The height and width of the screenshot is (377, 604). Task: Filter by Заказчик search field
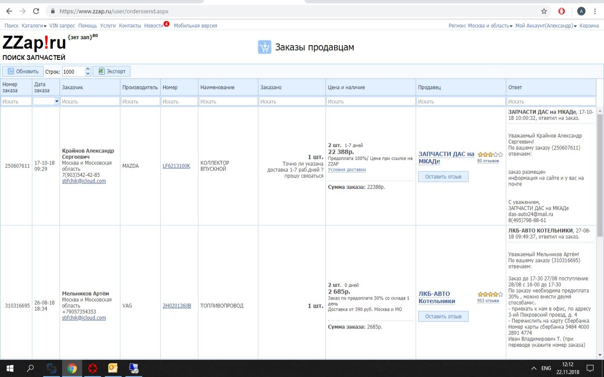[x=90, y=101]
